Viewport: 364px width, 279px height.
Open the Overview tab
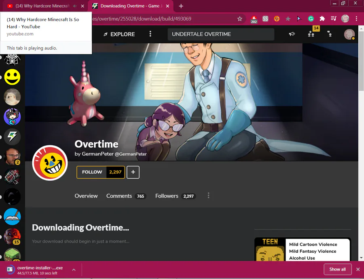click(x=86, y=196)
